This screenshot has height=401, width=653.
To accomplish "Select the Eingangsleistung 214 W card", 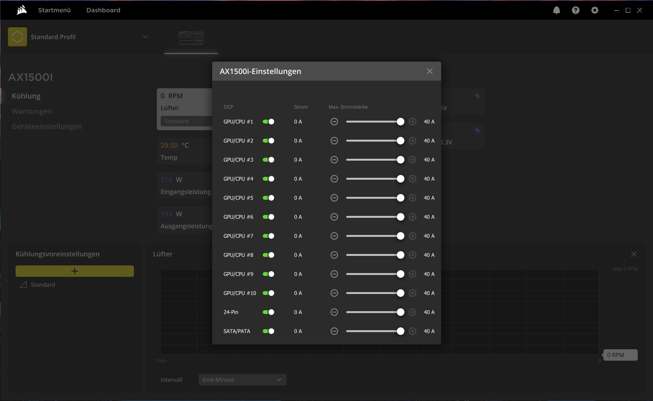I will (x=185, y=185).
